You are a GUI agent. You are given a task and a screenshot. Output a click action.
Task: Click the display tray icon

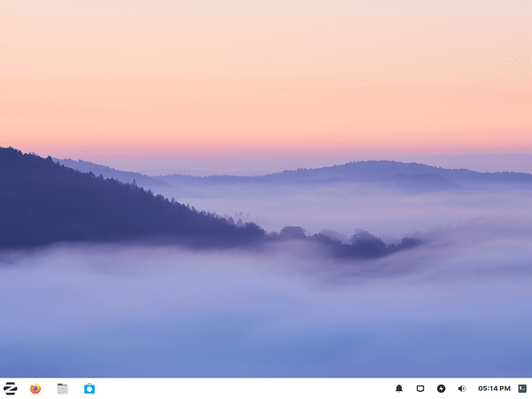[x=420, y=389]
